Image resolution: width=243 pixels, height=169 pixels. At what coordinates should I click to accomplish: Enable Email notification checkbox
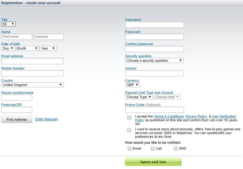pyautogui.click(x=129, y=148)
